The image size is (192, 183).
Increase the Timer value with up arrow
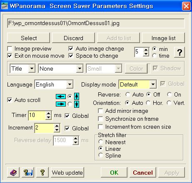click(x=48, y=113)
